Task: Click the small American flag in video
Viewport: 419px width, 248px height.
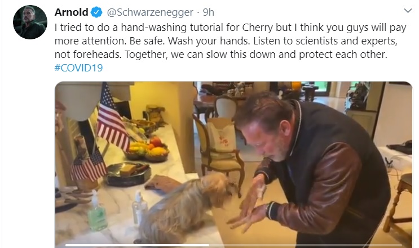Action: (x=88, y=165)
